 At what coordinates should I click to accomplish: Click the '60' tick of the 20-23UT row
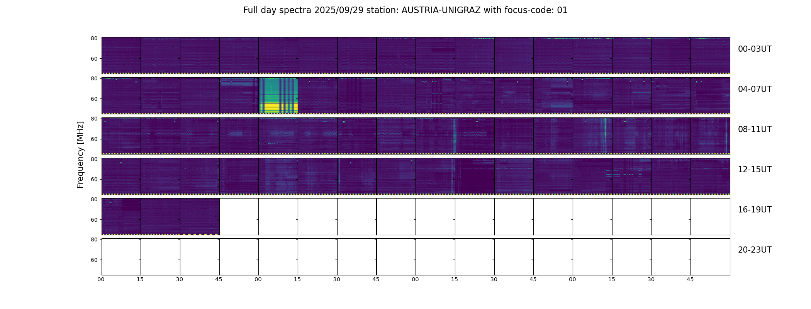click(x=94, y=260)
